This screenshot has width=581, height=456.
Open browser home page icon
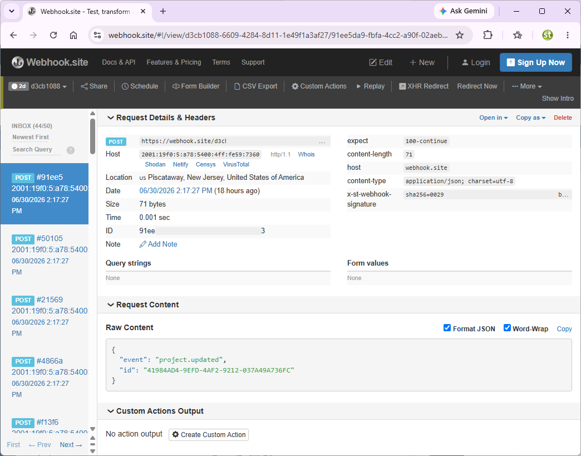(73, 35)
